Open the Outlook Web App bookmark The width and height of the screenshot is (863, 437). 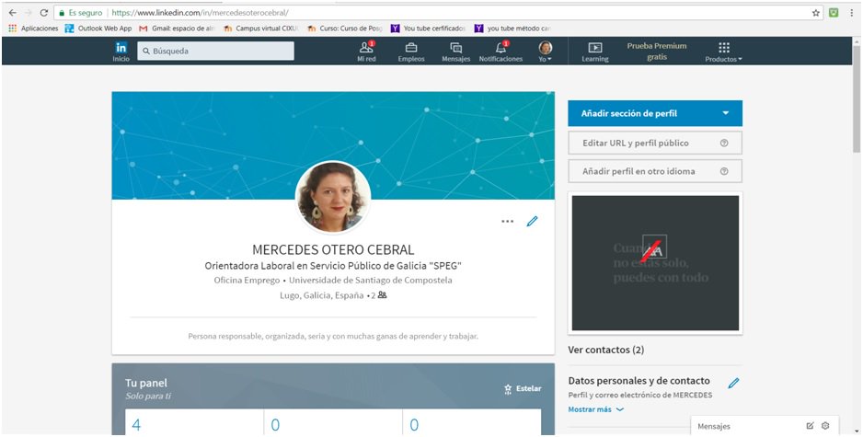(x=98, y=29)
